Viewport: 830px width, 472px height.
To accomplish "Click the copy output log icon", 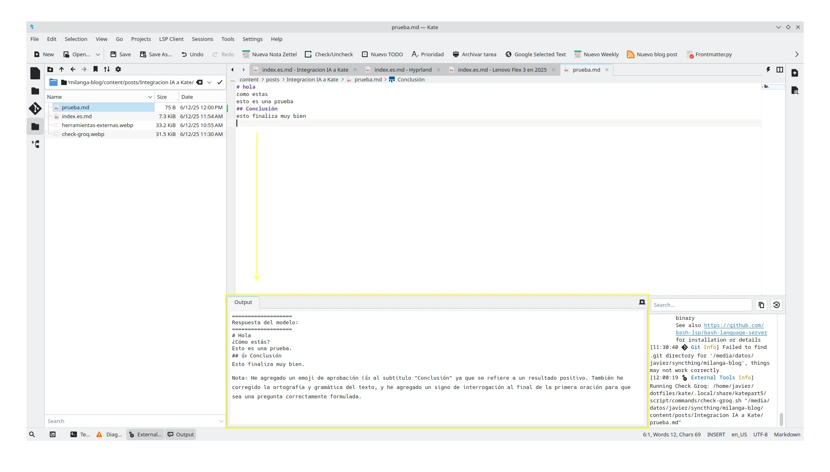I will pos(761,305).
